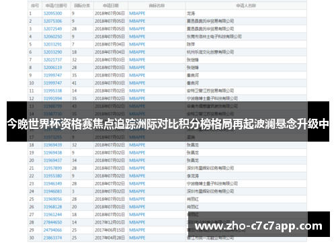Open registration number 32075306 link
The image size is (336, 243).
(x=52, y=21)
